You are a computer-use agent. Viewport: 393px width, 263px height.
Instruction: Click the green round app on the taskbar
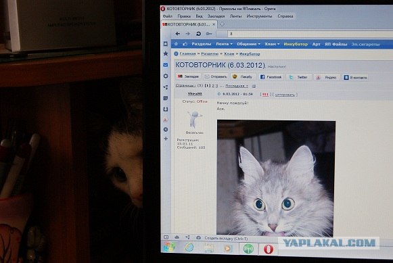(248, 249)
